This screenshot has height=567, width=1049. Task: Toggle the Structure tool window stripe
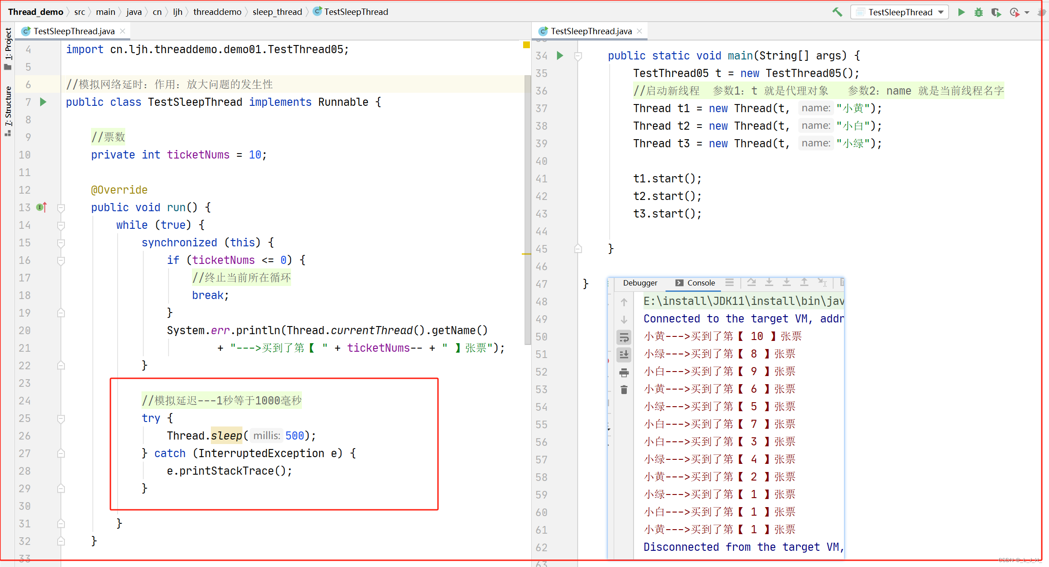pos(8,110)
